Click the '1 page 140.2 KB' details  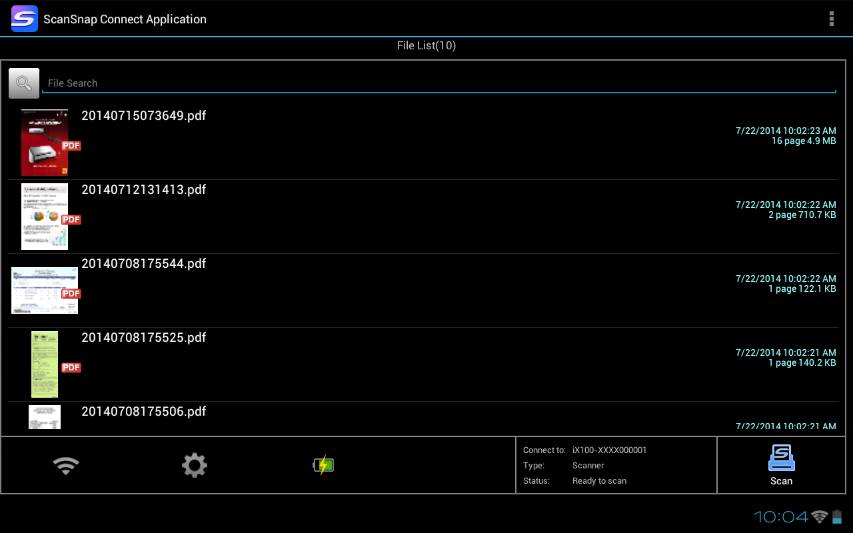point(802,363)
